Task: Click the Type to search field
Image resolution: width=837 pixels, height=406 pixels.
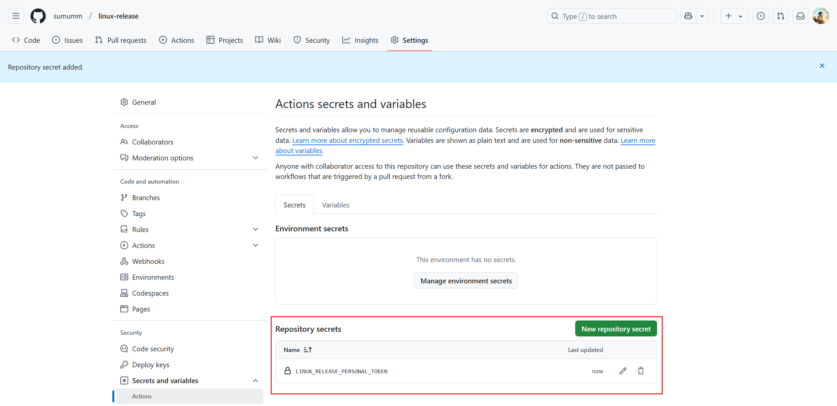Action: [611, 16]
